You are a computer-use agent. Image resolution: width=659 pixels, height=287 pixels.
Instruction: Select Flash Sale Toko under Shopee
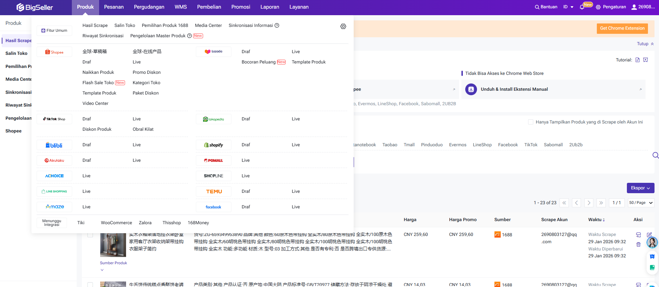pos(98,83)
